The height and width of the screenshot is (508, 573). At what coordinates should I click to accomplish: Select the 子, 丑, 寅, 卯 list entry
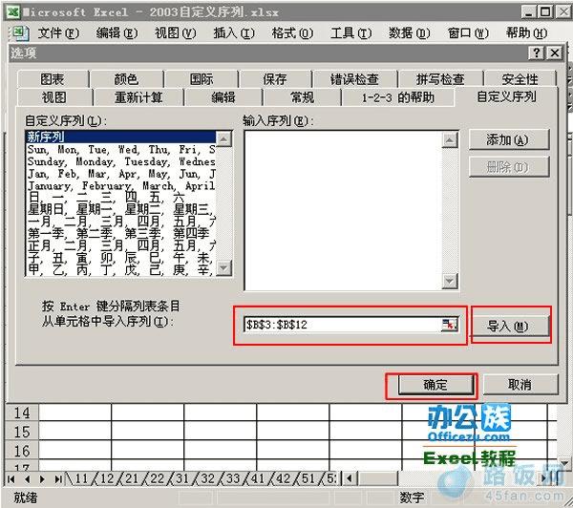(120, 257)
